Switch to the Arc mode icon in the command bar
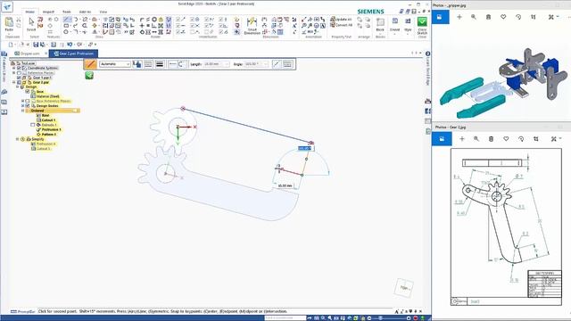Image resolution: width=571 pixels, height=321 pixels. coord(182,64)
